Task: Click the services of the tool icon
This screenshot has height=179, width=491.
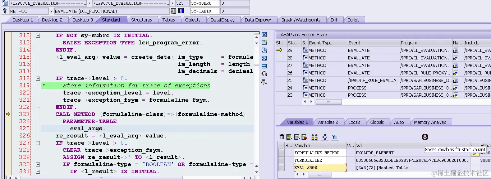Action: pyautogui.click(x=264, y=74)
